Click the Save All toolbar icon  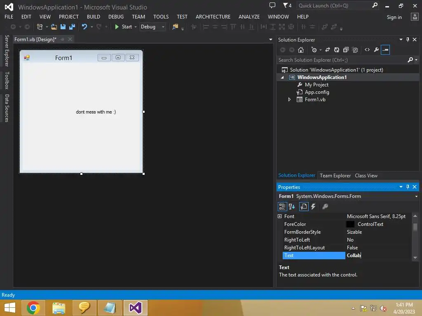(x=72, y=27)
